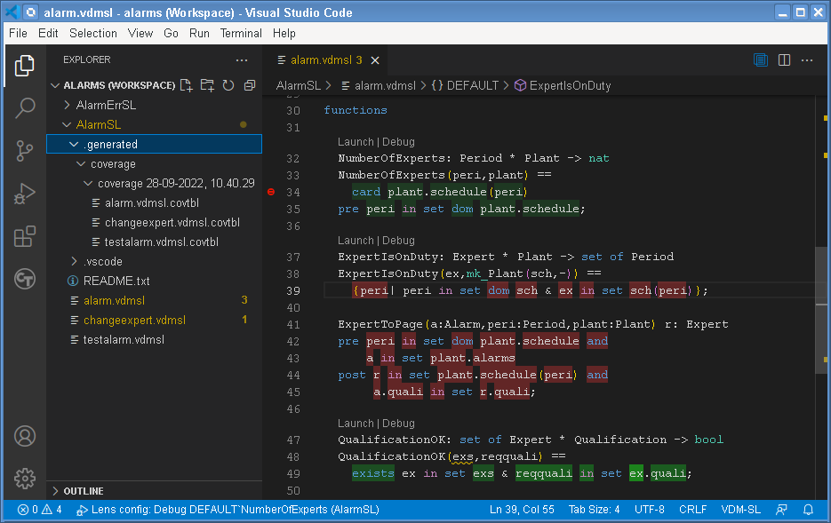Open the Search view in the Activity Bar

coord(24,107)
